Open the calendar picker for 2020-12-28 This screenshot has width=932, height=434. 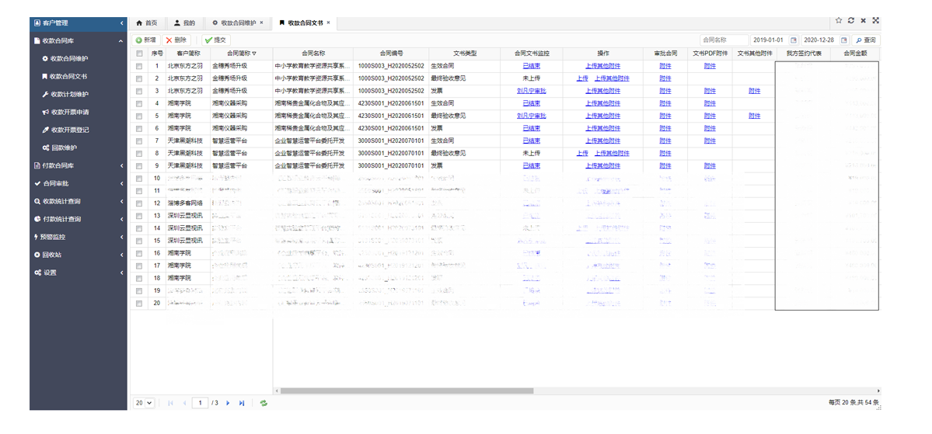click(x=844, y=40)
